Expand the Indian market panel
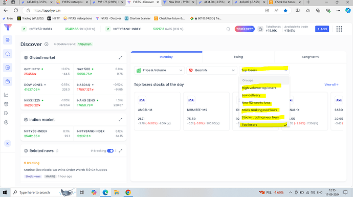This screenshot has height=197, width=353. pyautogui.click(x=120, y=120)
